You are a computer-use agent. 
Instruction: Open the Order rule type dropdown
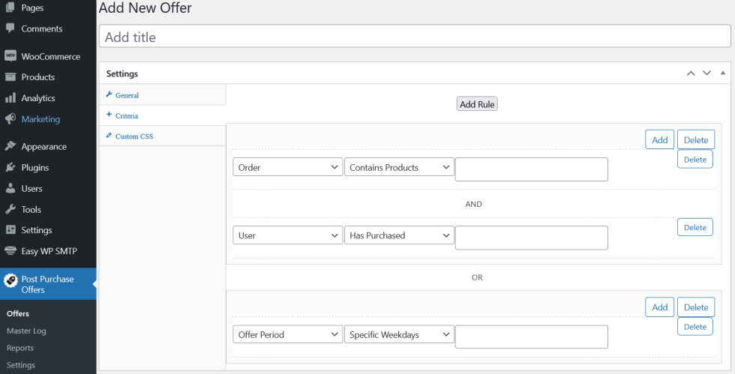pyautogui.click(x=288, y=168)
